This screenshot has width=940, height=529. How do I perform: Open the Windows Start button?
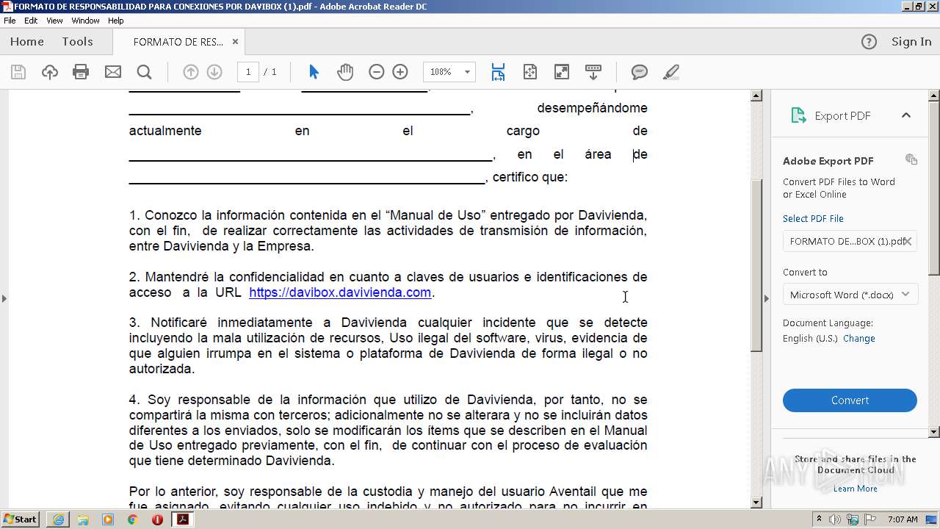(21, 519)
